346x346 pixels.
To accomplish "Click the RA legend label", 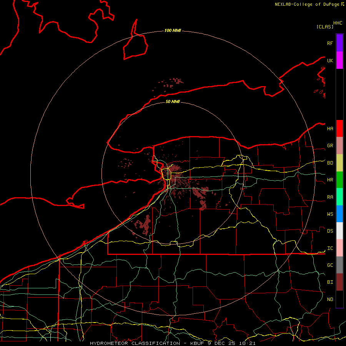I will pyautogui.click(x=330, y=197).
